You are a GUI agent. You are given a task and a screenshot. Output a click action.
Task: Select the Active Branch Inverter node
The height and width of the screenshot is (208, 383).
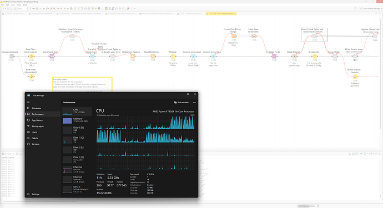(355, 77)
